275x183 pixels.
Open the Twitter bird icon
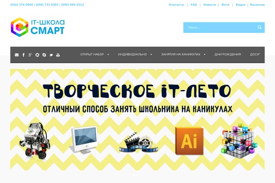(x=51, y=55)
